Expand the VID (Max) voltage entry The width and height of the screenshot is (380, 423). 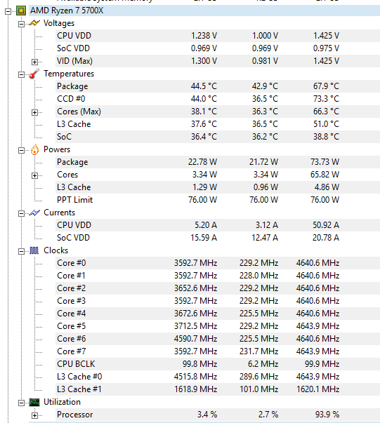tap(34, 62)
